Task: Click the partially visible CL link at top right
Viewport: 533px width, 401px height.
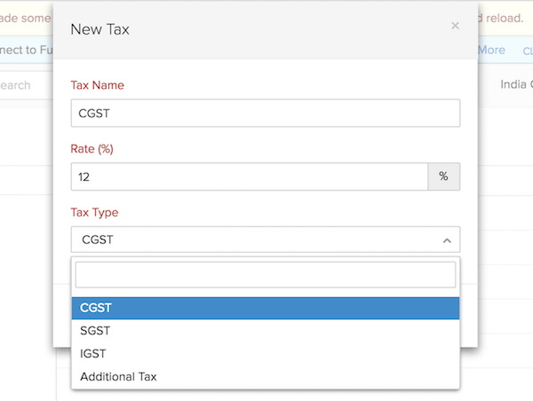Action: [x=524, y=51]
